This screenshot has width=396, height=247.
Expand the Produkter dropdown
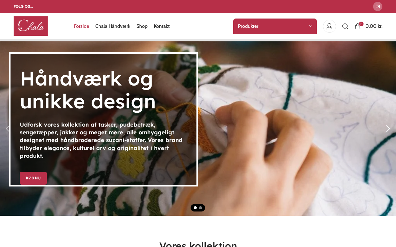tap(275, 26)
